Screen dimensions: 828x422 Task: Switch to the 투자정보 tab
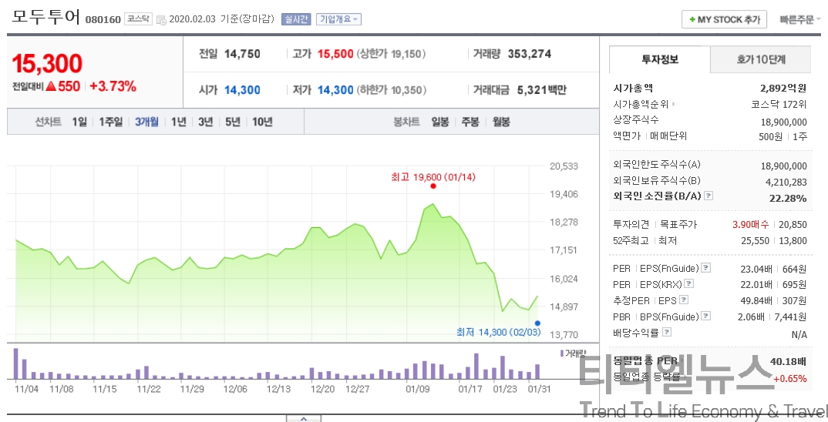pyautogui.click(x=660, y=59)
